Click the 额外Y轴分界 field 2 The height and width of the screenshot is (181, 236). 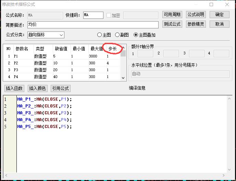[x=171, y=53]
